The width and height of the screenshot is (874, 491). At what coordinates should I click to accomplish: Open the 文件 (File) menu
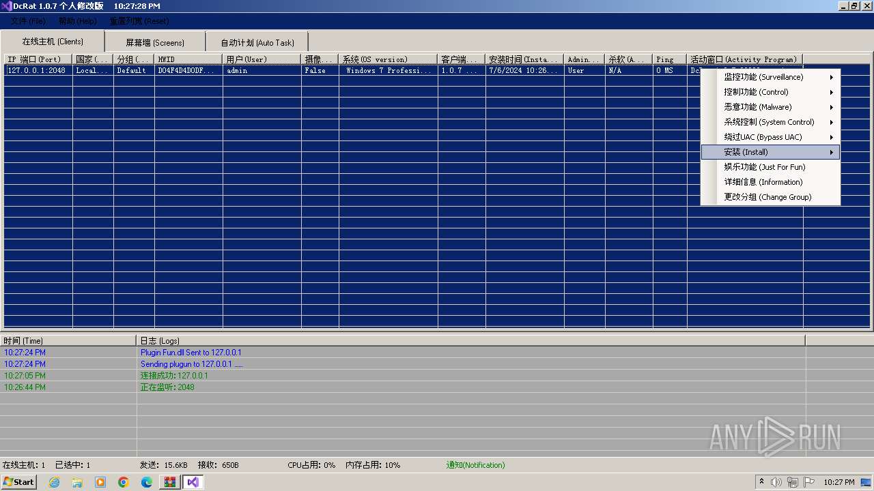tap(28, 21)
